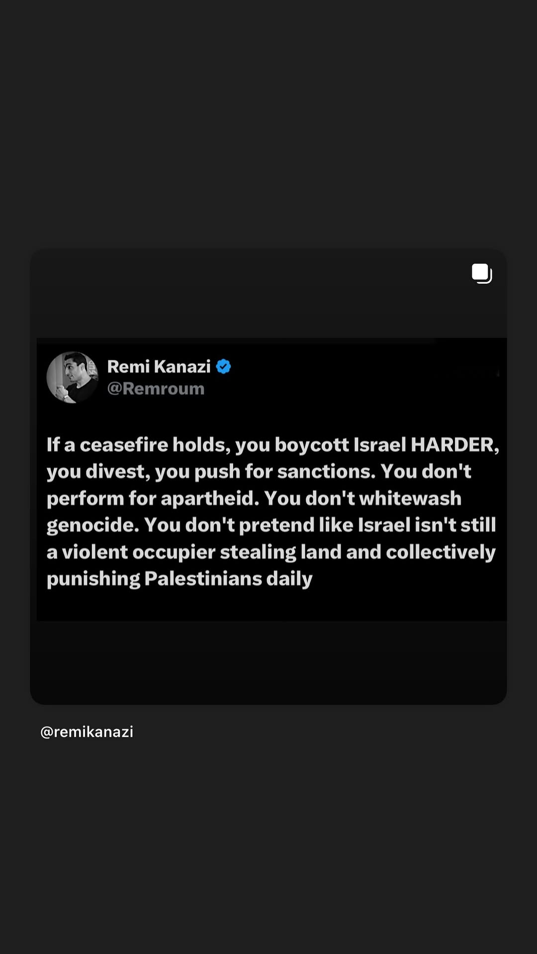Open Remi Kanazi's profile picture

pos(73,377)
